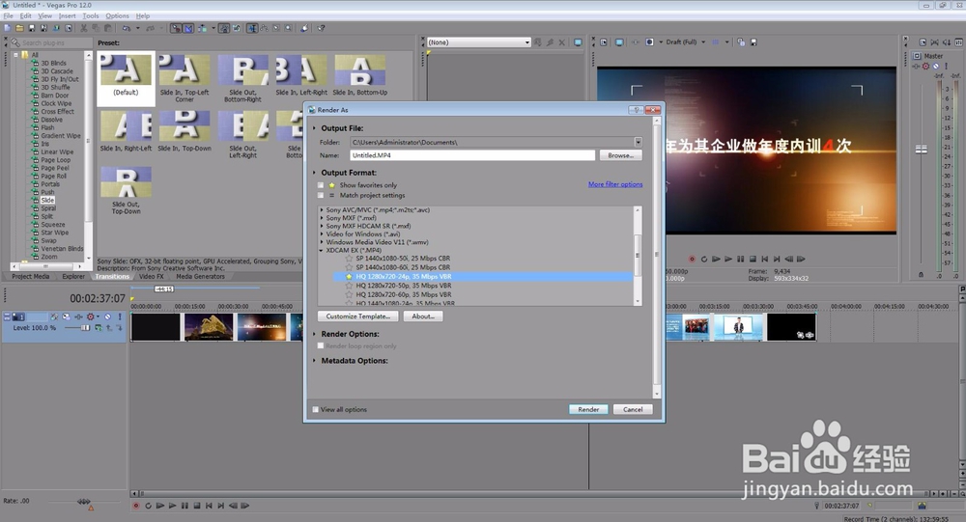966x522 pixels.
Task: Click the Undo arrow toolbar icon
Action: [127, 28]
